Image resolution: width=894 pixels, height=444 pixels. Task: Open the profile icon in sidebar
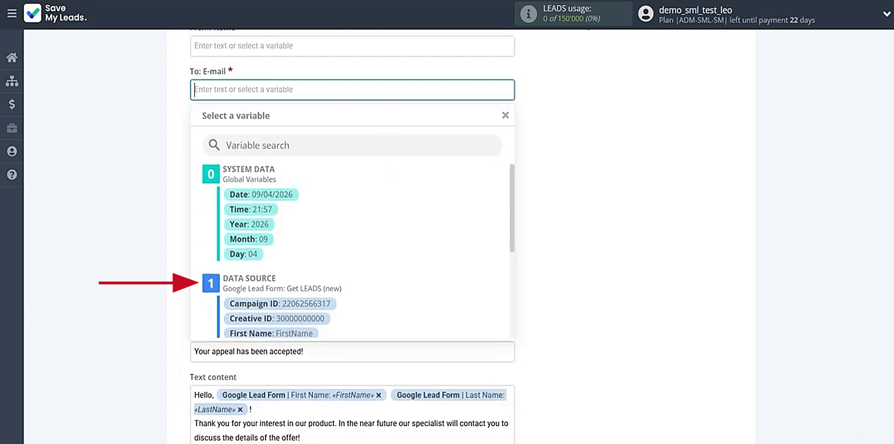[x=12, y=151]
